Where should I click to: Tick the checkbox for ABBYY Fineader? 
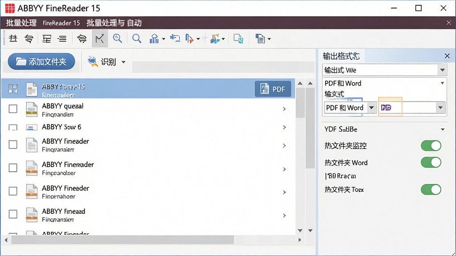[x=13, y=144]
